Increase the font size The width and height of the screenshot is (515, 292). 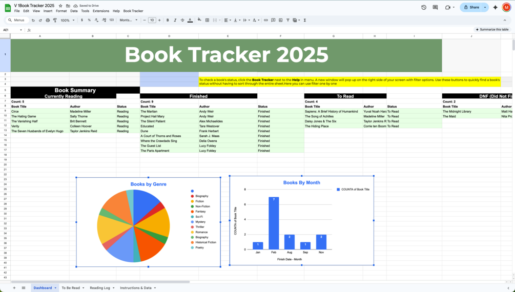click(159, 20)
